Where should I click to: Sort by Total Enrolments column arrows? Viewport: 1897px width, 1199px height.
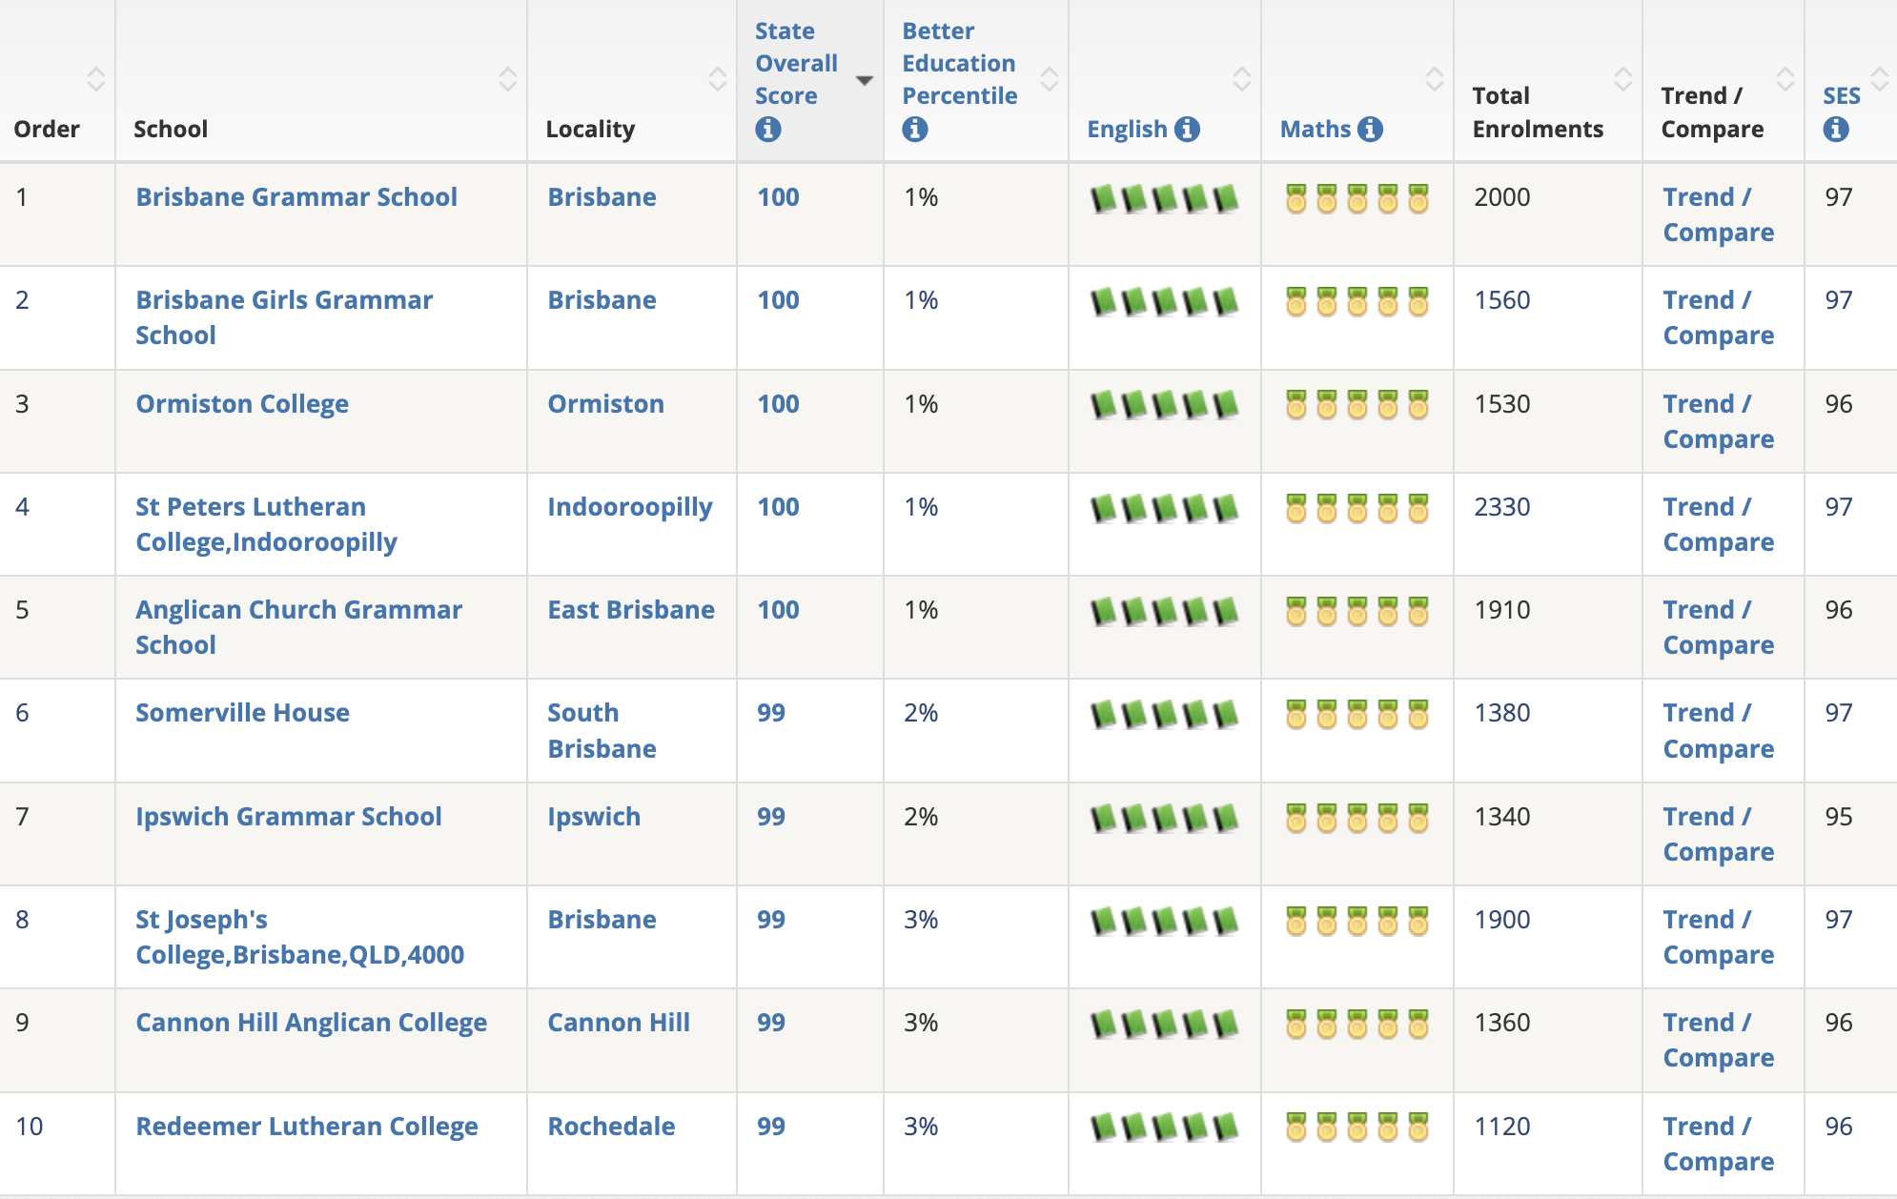1622,79
